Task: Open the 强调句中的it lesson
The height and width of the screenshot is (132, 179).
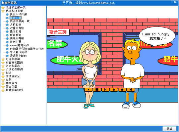Action: [18, 56]
